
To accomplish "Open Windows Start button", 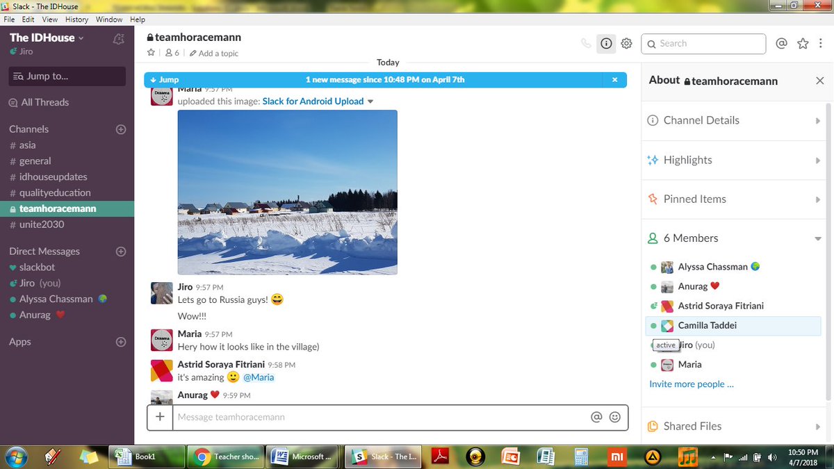I will [15, 456].
